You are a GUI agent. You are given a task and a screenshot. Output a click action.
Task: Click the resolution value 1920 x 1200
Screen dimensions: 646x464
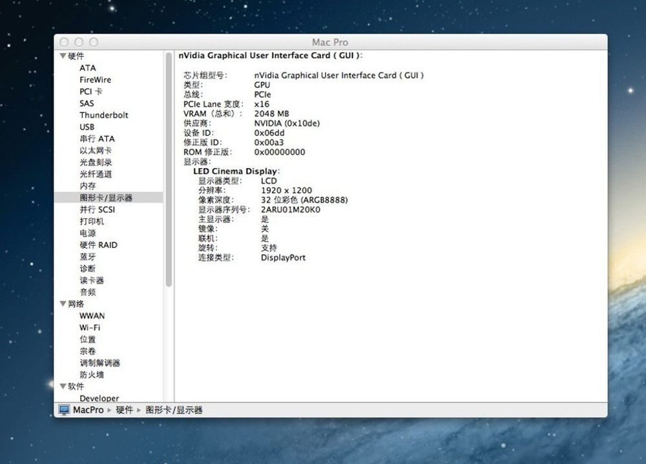[286, 191]
